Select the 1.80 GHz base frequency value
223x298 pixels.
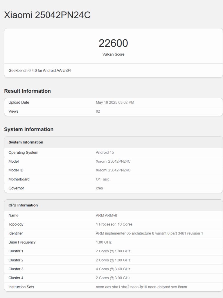point(104,242)
